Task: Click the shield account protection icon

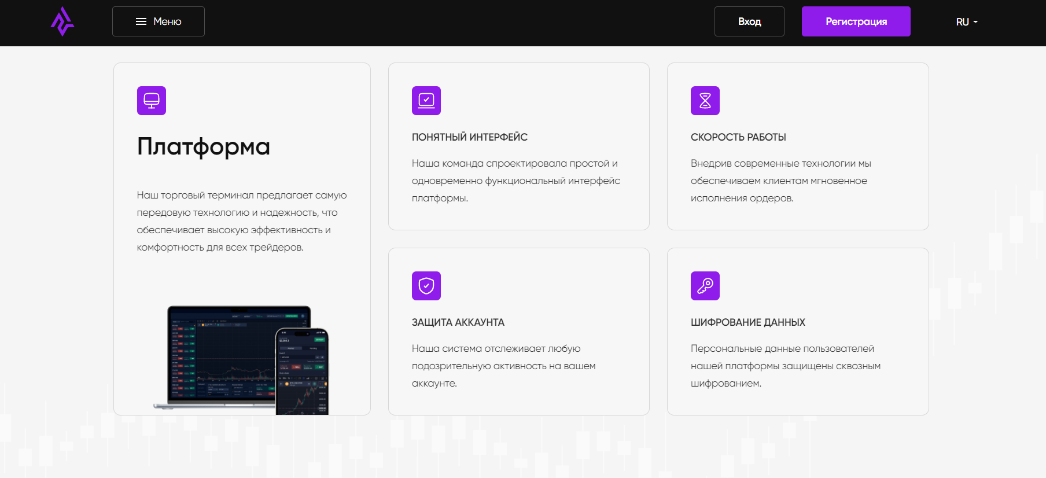Action: click(426, 286)
